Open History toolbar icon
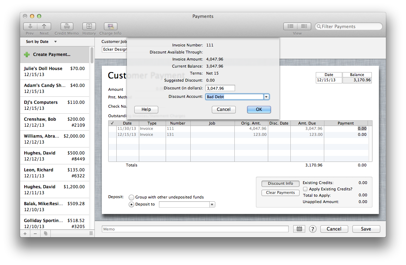 point(89,26)
